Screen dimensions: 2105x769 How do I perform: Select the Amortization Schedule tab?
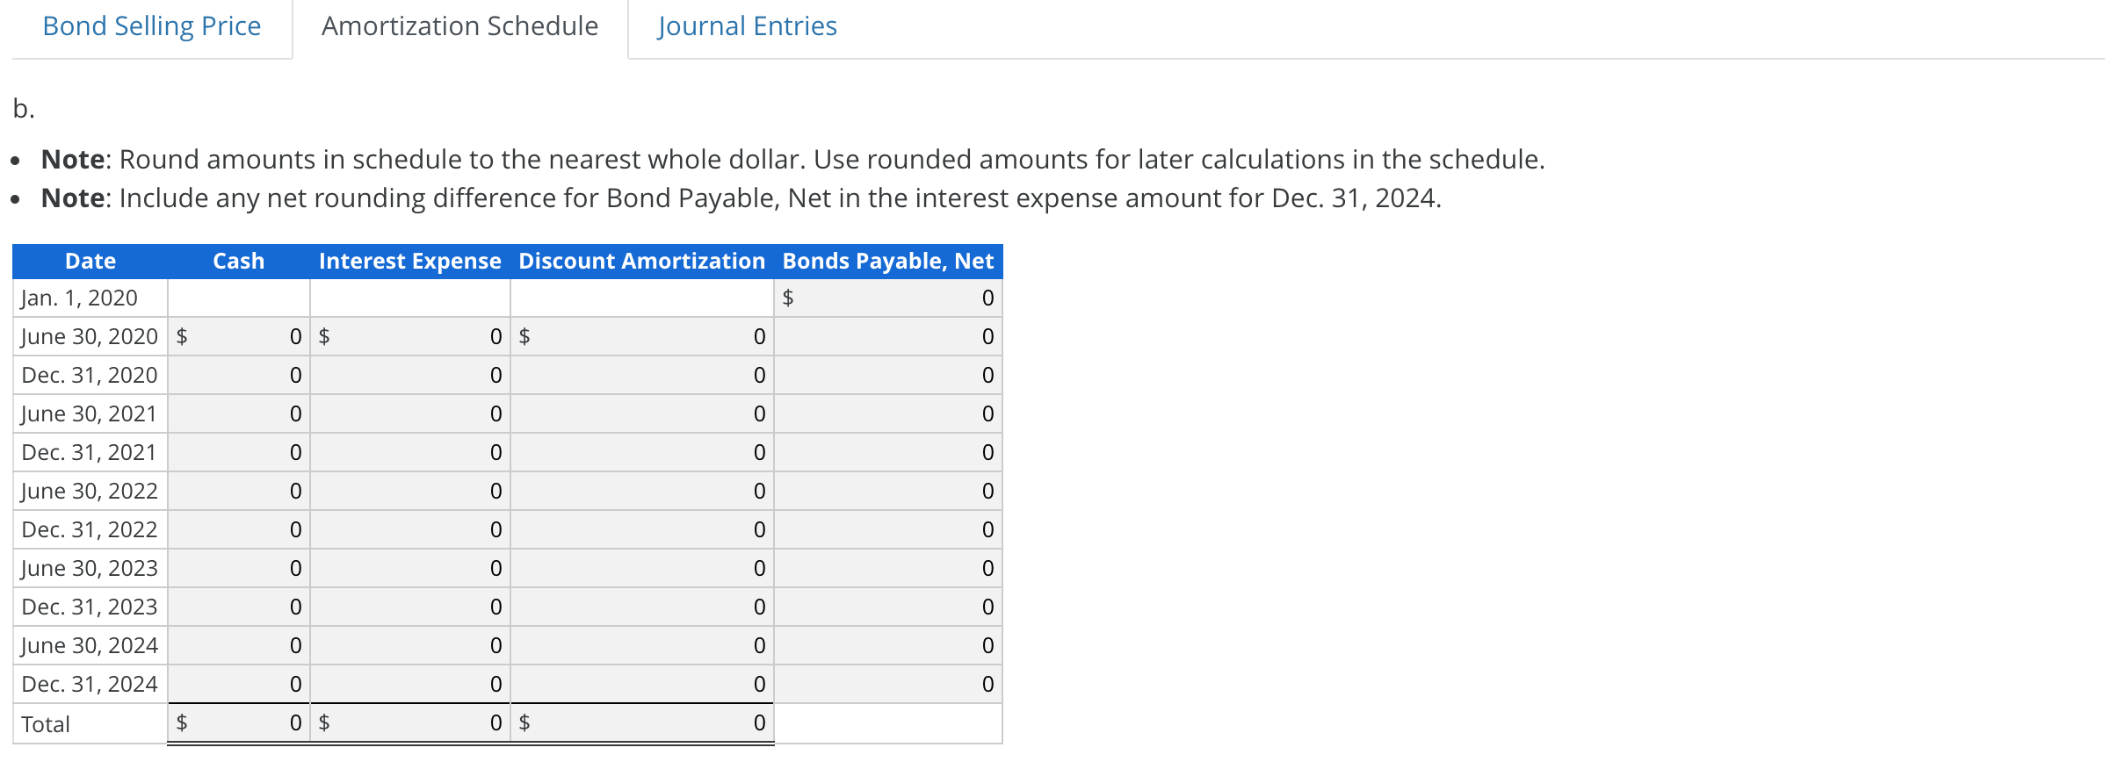pos(459,25)
